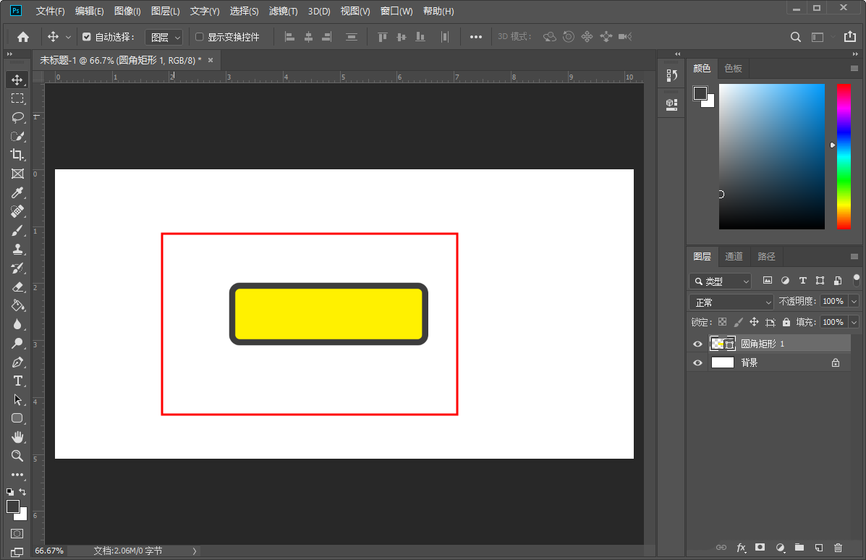
Task: Click the rainbow hue slider strip
Action: pos(844,156)
